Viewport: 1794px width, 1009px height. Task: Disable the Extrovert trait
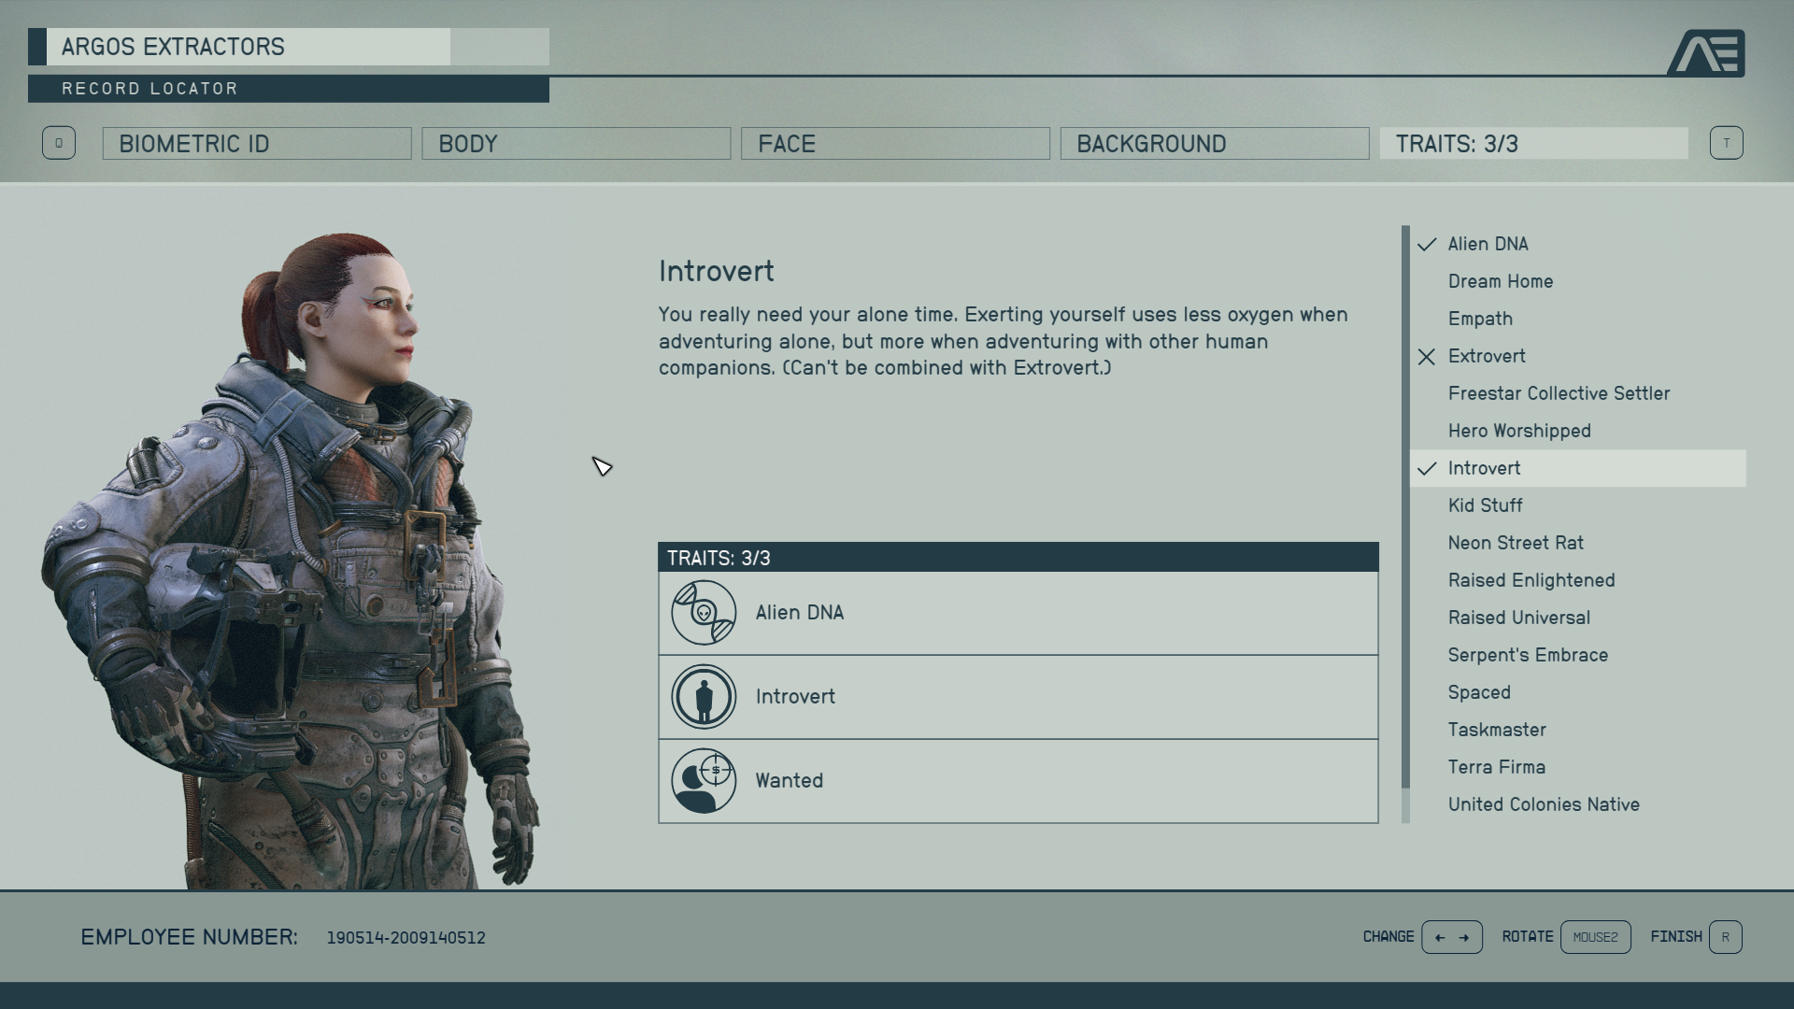click(1486, 355)
